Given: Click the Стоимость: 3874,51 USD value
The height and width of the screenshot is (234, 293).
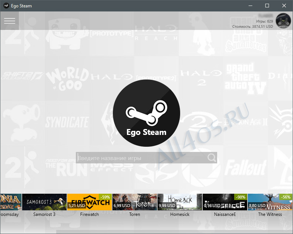Looking at the screenshot, I should [x=252, y=27].
